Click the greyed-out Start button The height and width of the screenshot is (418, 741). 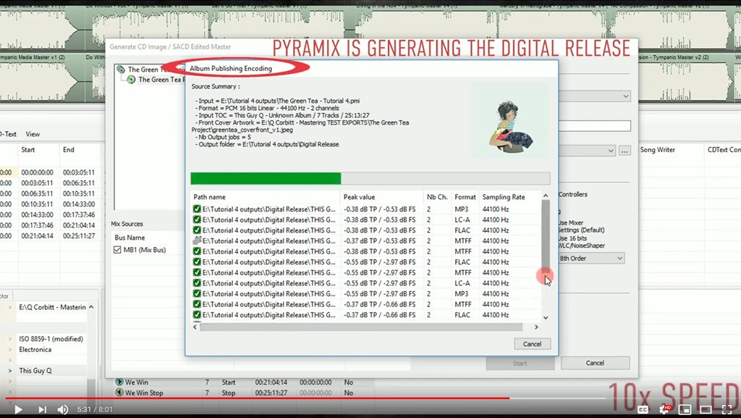coord(520,363)
